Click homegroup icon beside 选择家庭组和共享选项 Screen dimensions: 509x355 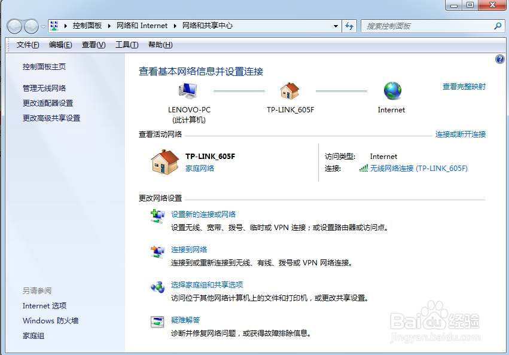158,287
